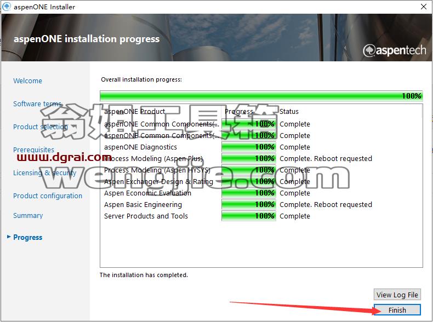Screen dimensions: 433x322
Task: Close the aspenONE Installer window
Action: [423, 7]
